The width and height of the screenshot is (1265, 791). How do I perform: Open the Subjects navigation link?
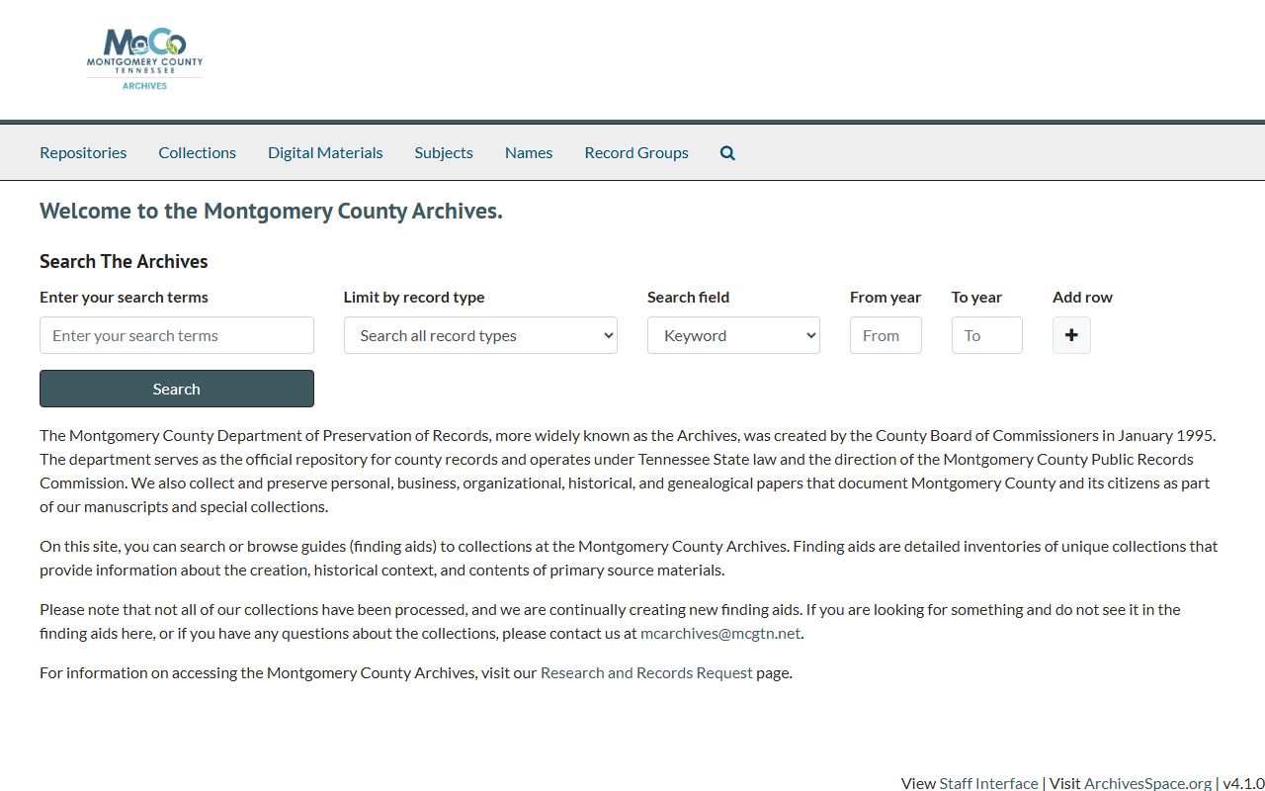click(x=444, y=153)
